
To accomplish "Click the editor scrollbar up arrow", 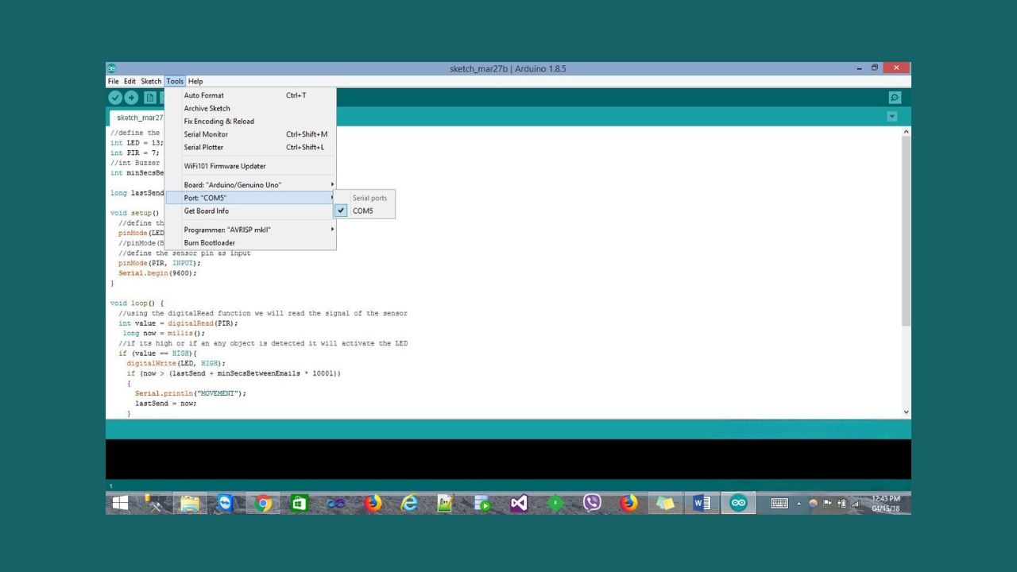I will coord(906,132).
